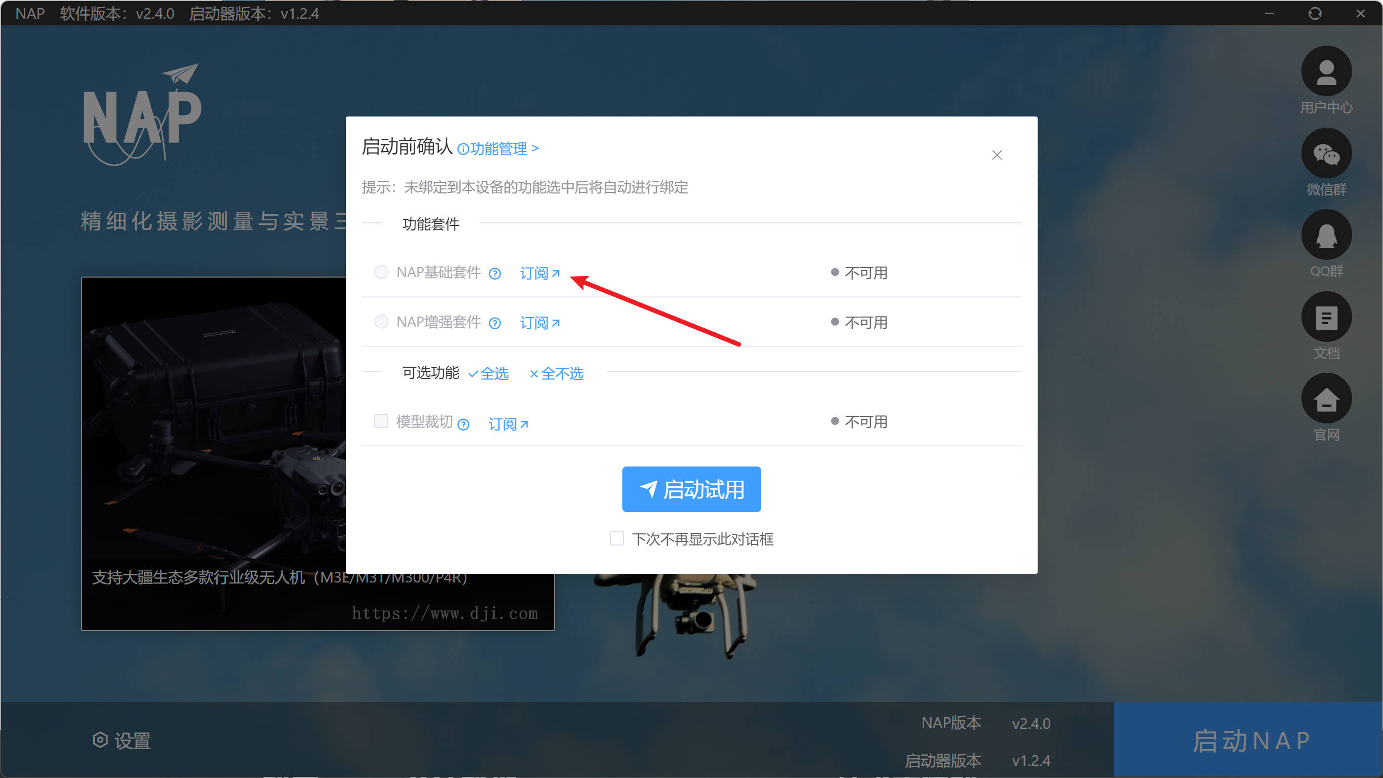The image size is (1383, 778).
Task: Open 功能管理 link in dialog header
Action: (498, 149)
